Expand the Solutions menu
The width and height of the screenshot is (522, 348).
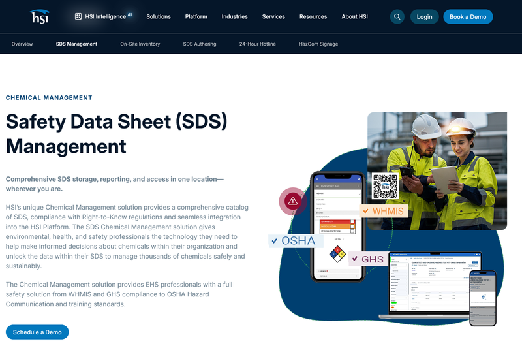tap(159, 17)
